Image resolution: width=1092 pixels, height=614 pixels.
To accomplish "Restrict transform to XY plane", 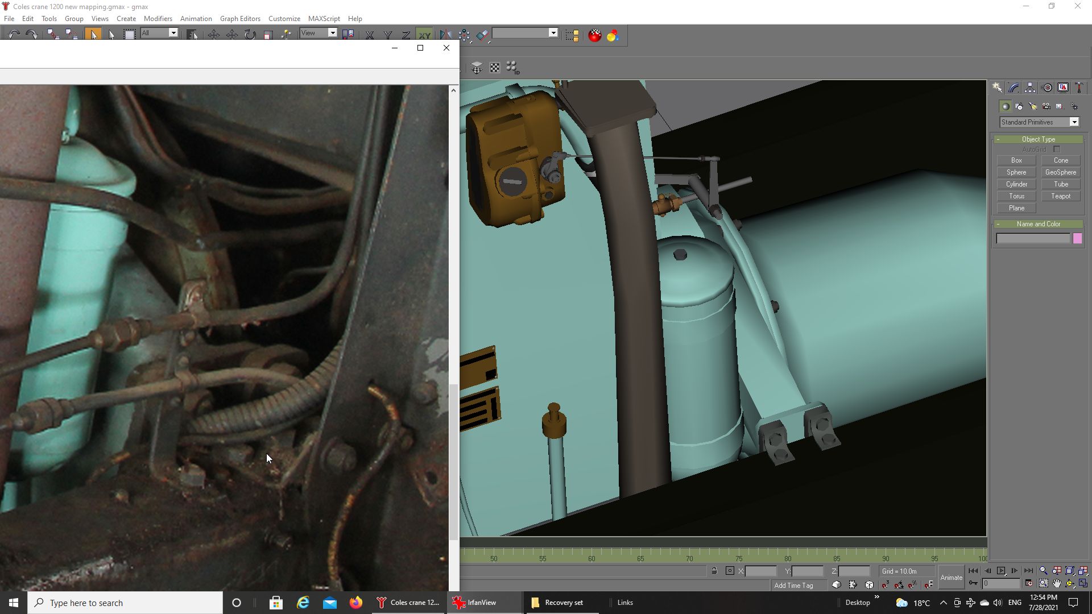I will click(x=424, y=35).
